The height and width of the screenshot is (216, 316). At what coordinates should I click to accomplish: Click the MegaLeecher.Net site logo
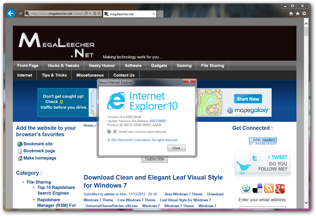coord(57,45)
